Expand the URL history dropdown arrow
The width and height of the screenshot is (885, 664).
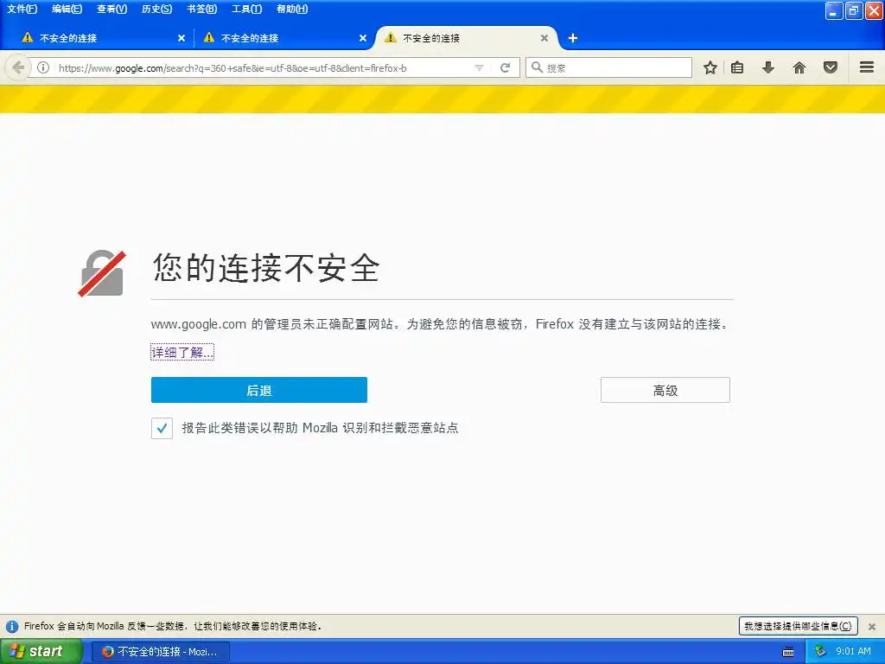(x=479, y=67)
